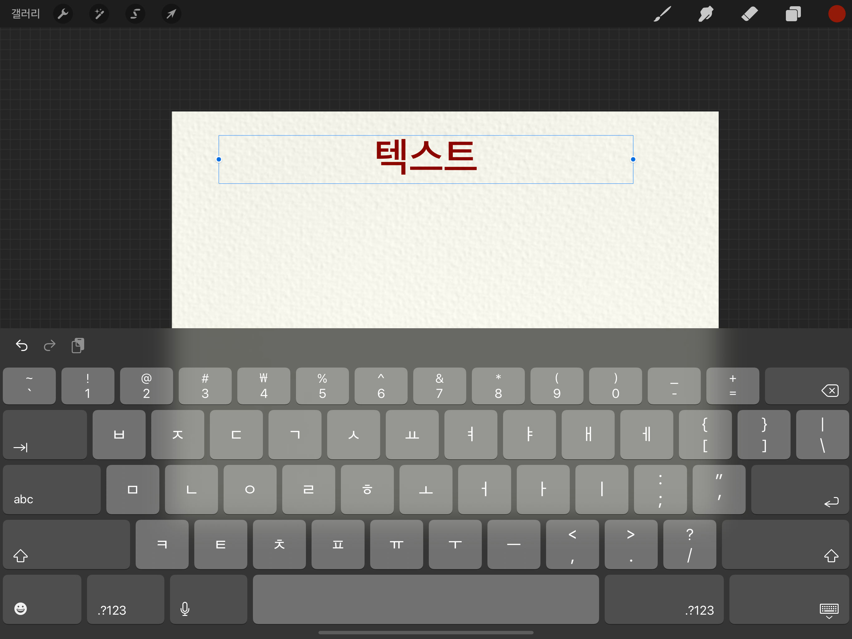Select the Selection S tool
This screenshot has width=852, height=639.
pyautogui.click(x=135, y=14)
